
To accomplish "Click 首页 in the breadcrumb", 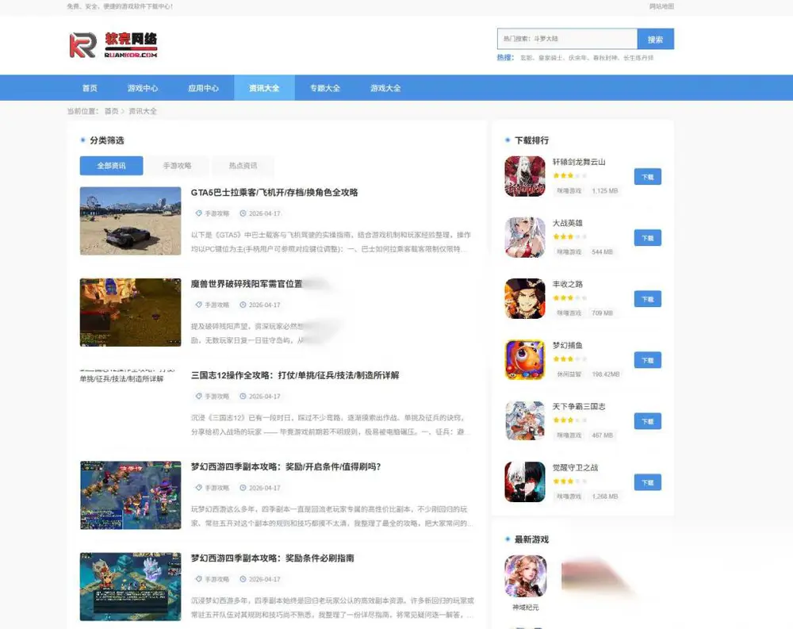I will coord(111,111).
